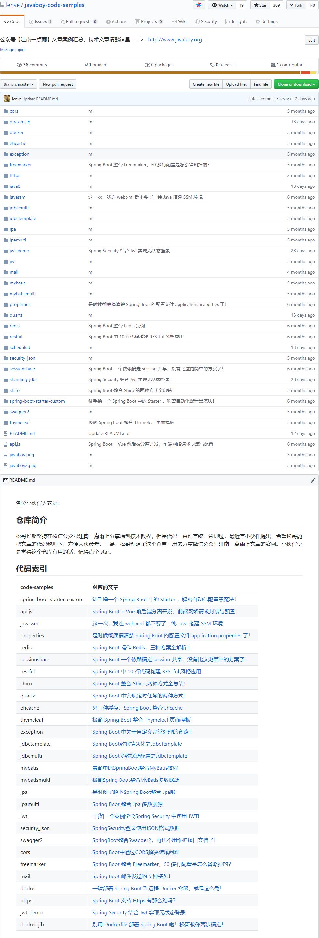The height and width of the screenshot is (938, 319).
Task: Click the sharding-jdbc folder icon
Action: 6,380
